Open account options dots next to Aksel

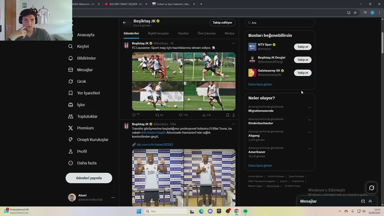coord(113,197)
